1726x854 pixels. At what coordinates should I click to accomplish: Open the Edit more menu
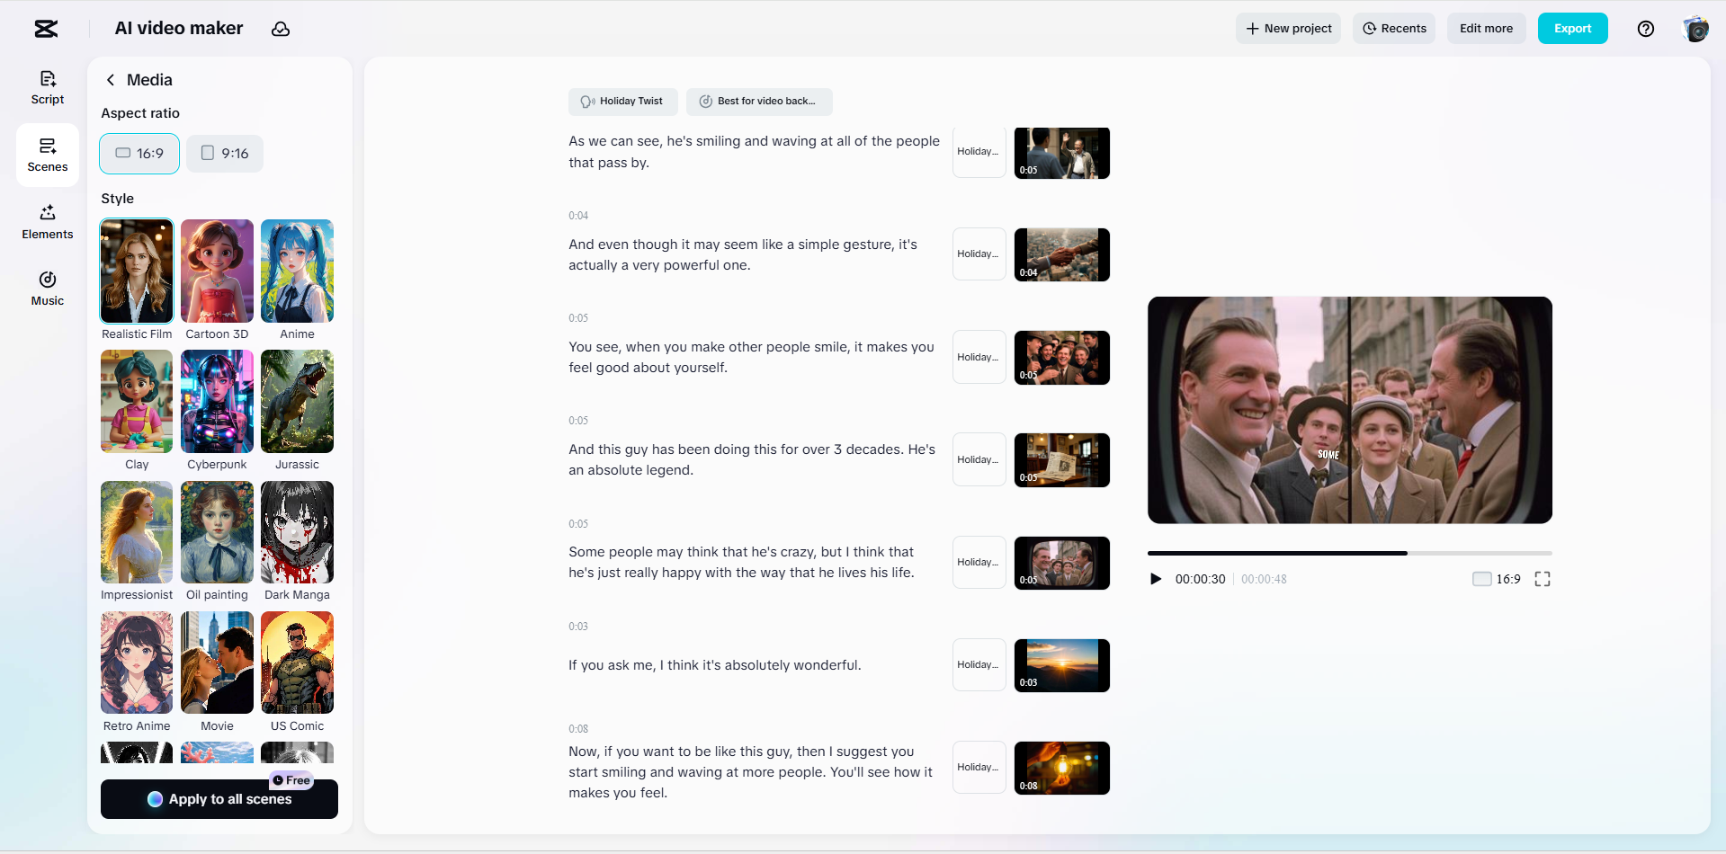coord(1485,28)
